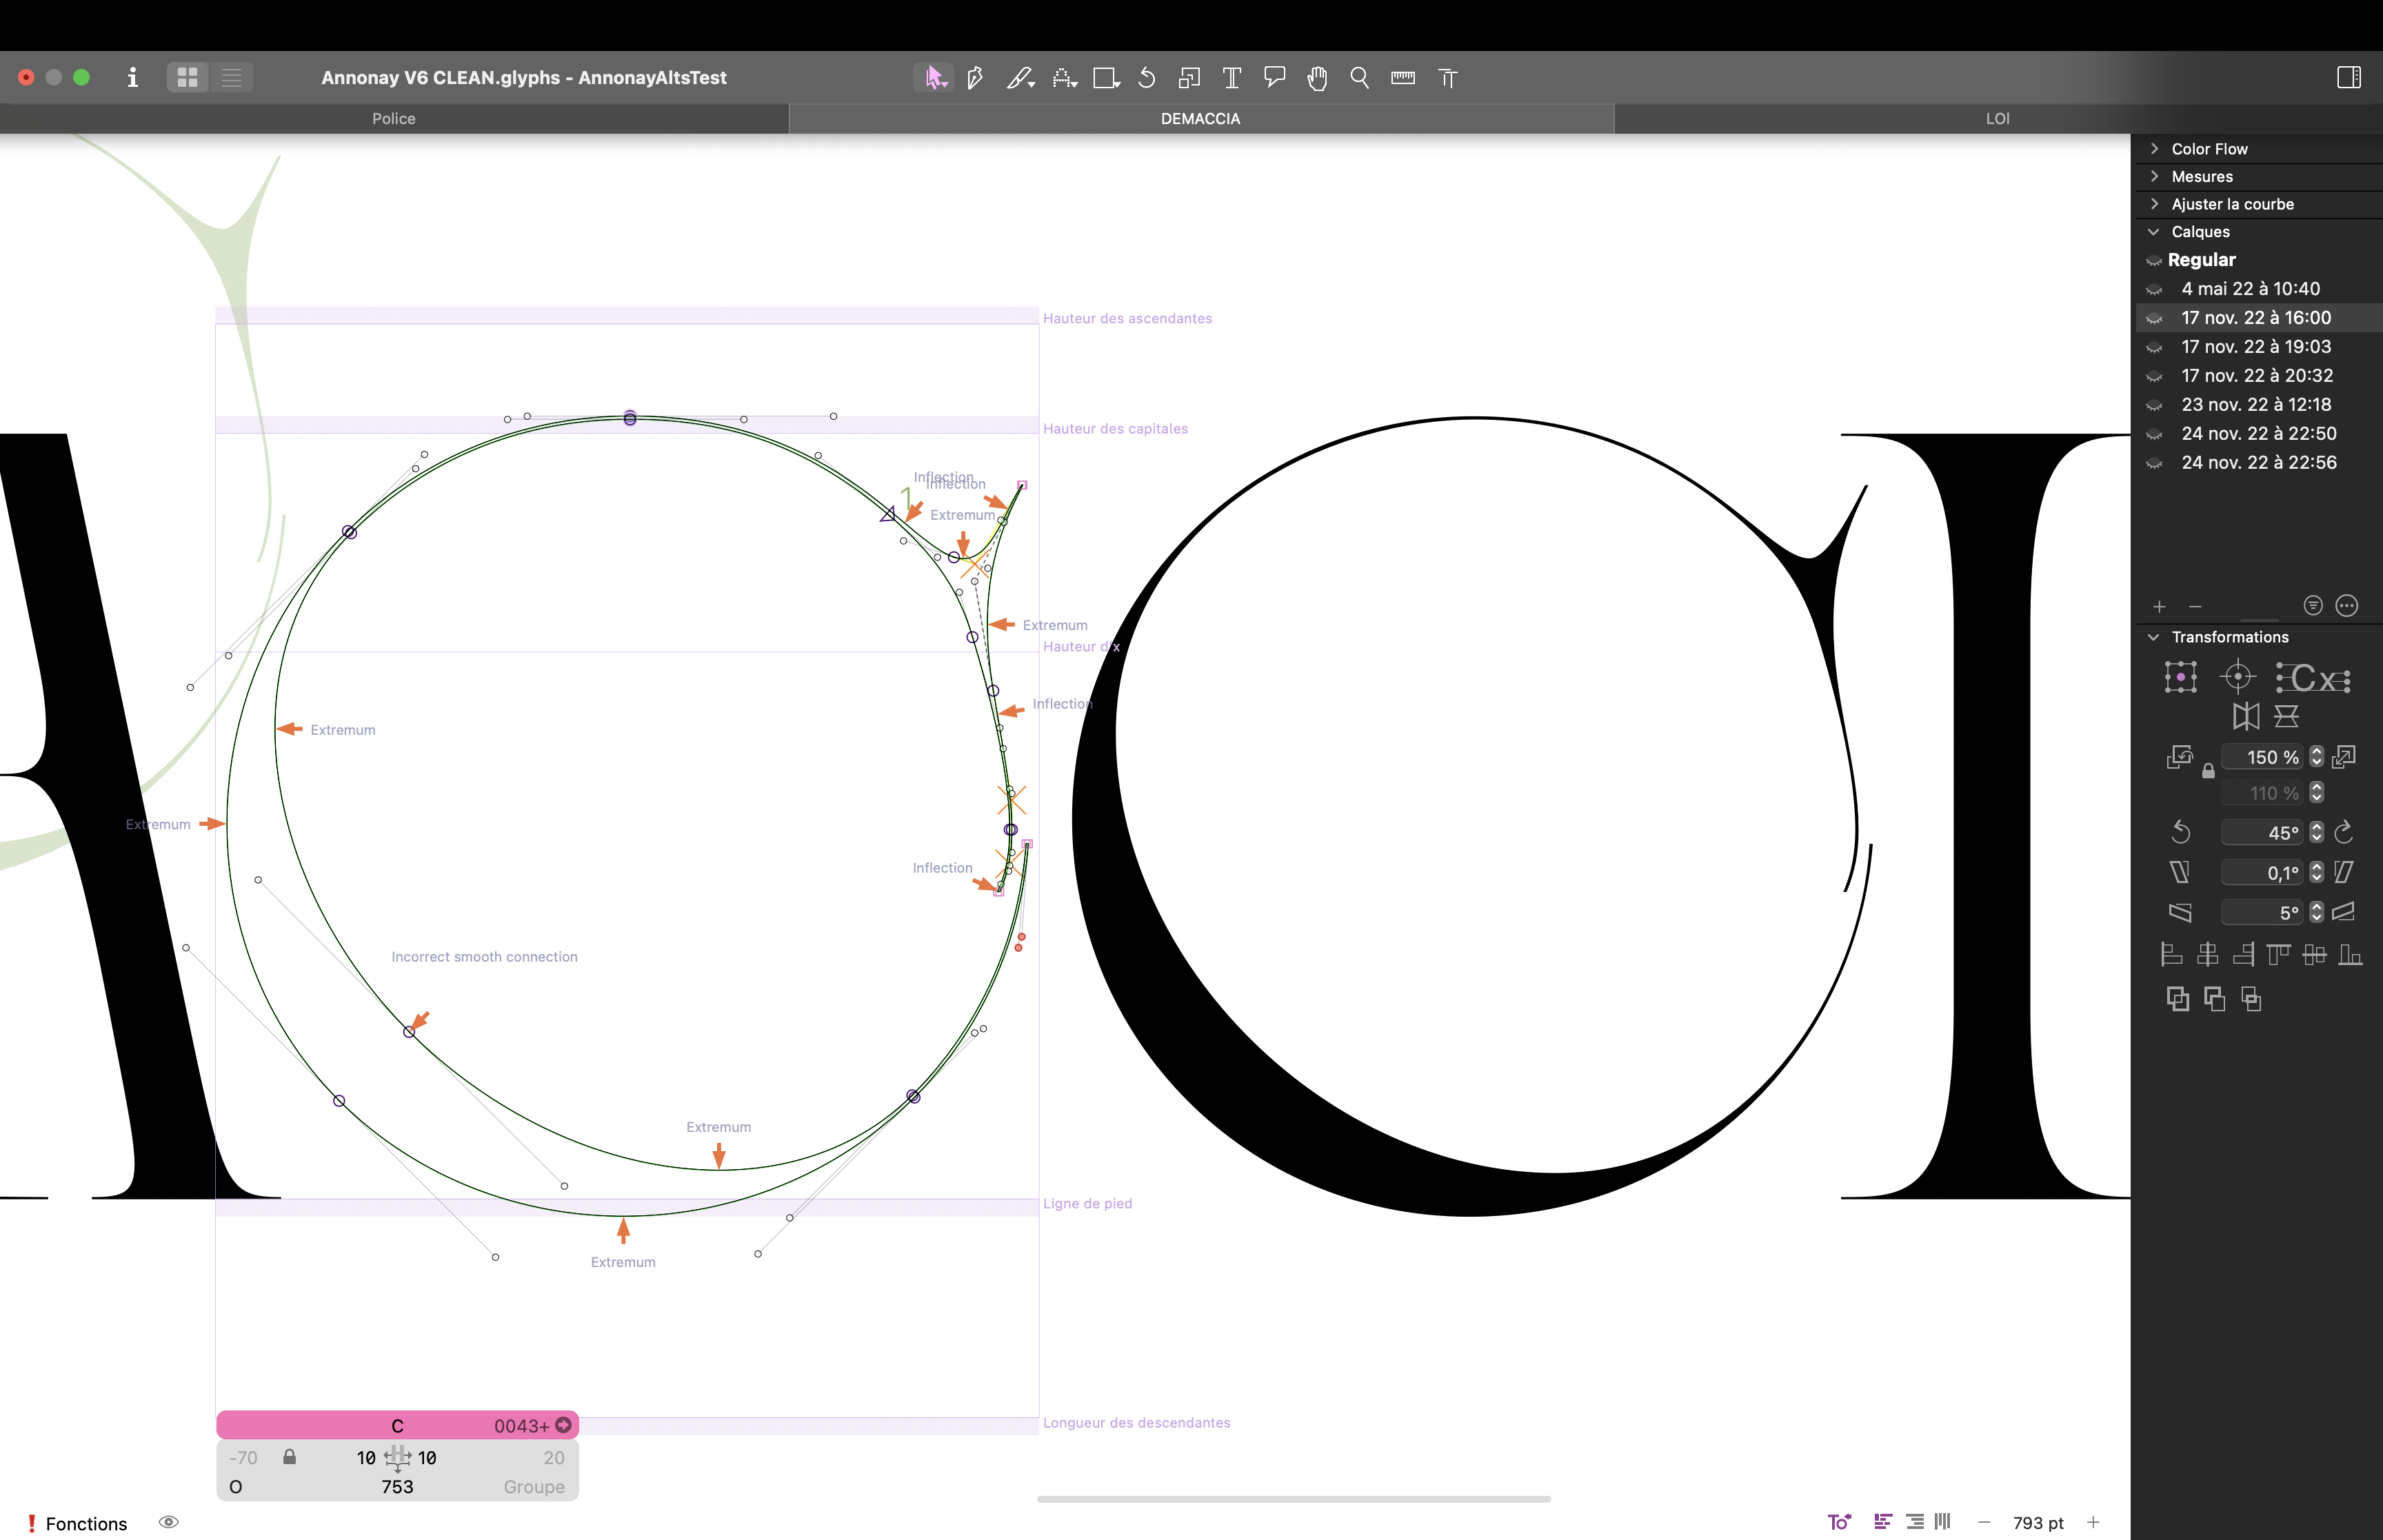
Task: Select the Hand tool
Action: 1317,77
